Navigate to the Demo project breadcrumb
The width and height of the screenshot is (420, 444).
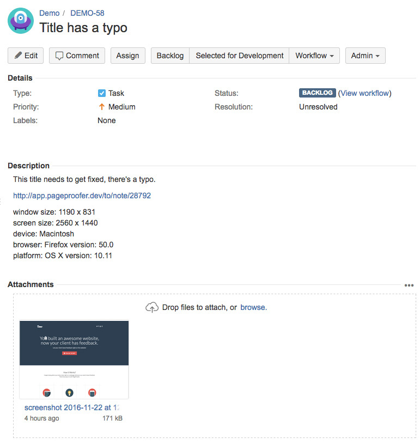(x=50, y=13)
